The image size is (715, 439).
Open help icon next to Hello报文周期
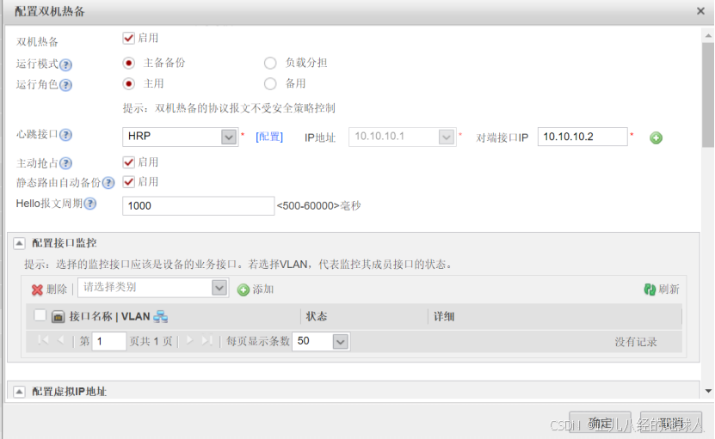(90, 204)
